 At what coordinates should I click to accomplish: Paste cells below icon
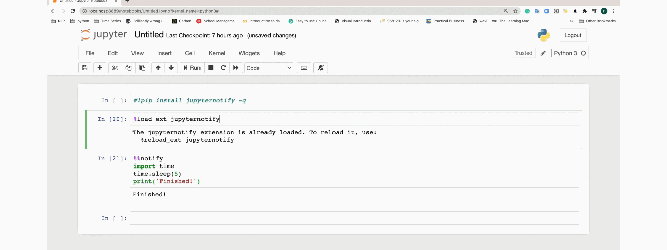click(x=142, y=68)
